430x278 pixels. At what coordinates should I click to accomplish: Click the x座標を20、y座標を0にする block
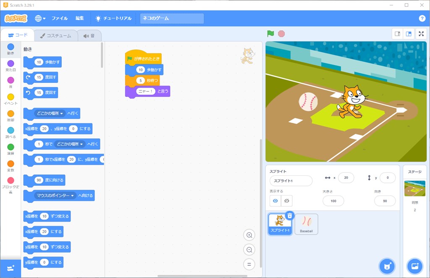tap(58, 129)
